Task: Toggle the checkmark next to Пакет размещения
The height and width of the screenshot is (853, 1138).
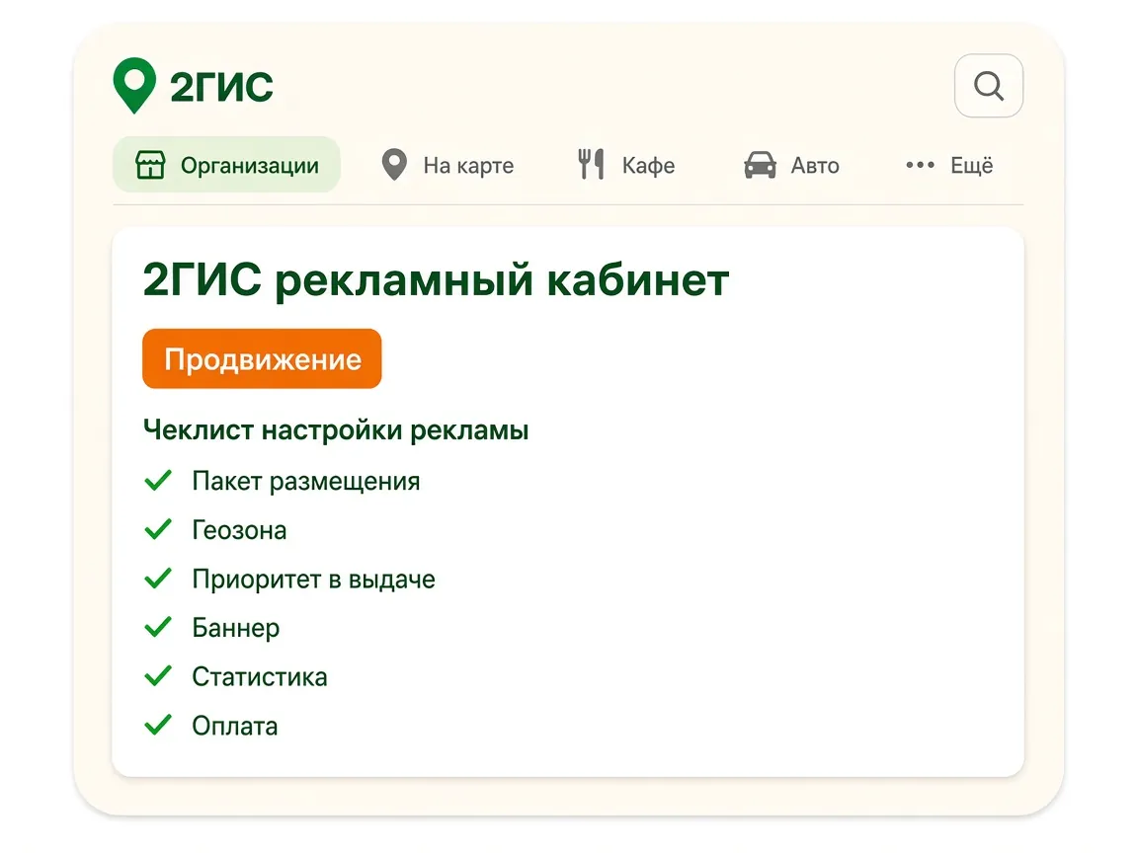Action: tap(158, 480)
